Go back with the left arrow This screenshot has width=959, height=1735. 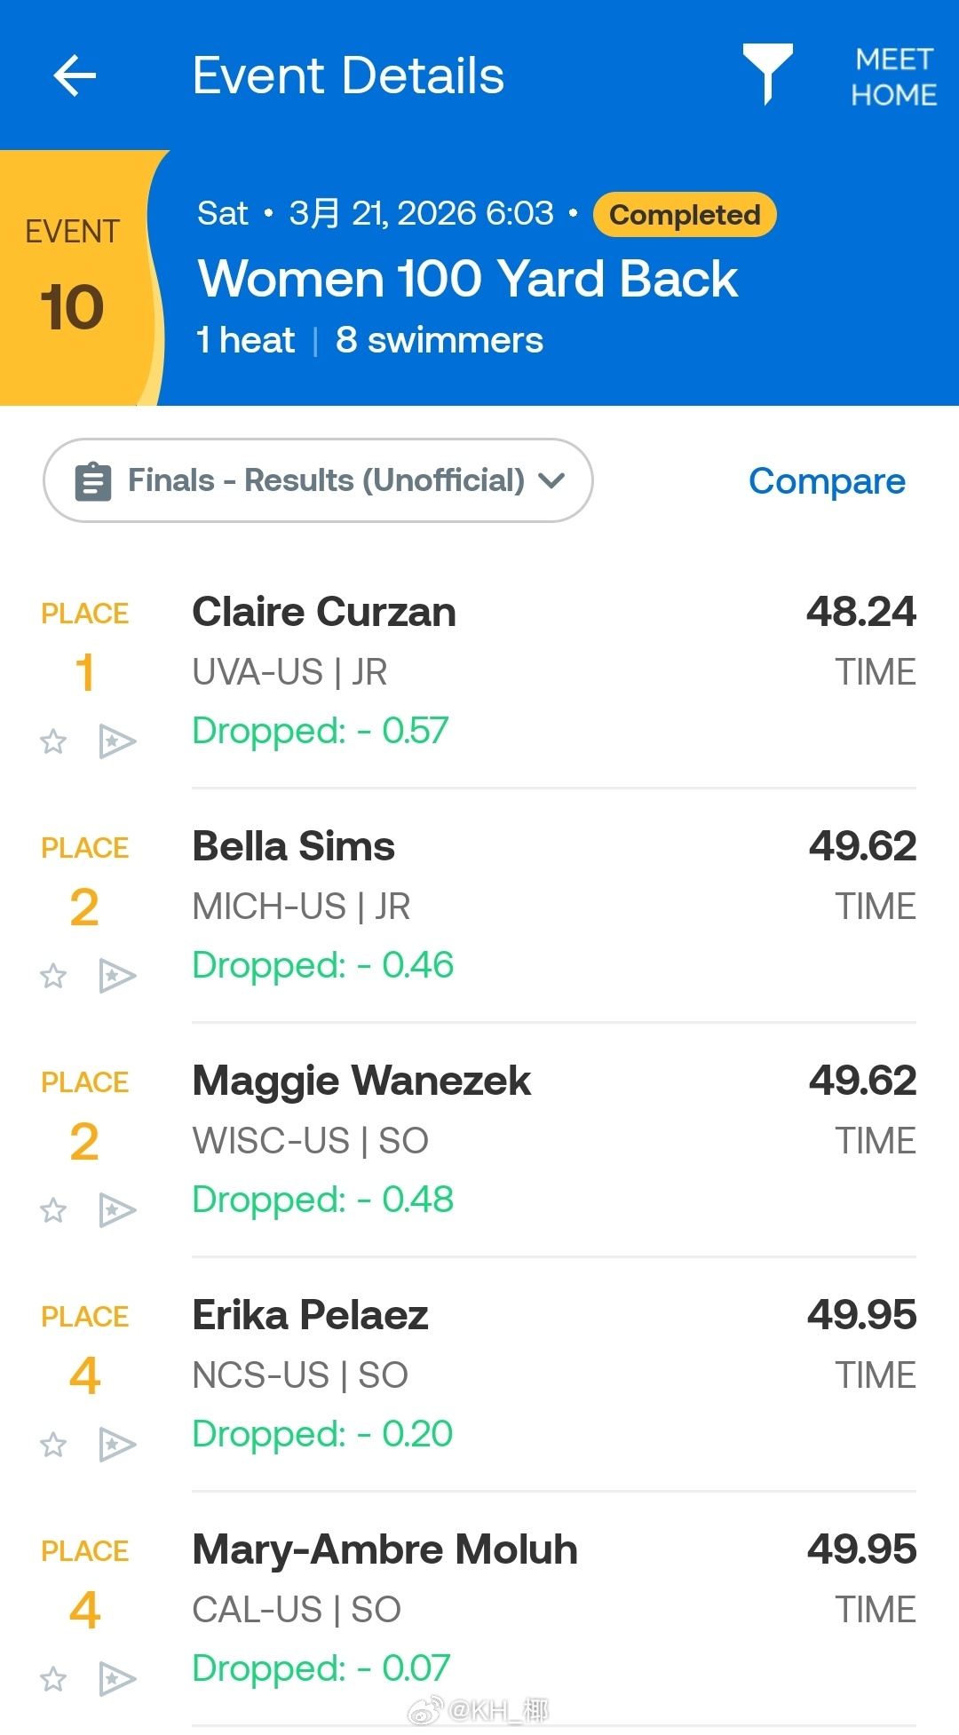[75, 75]
